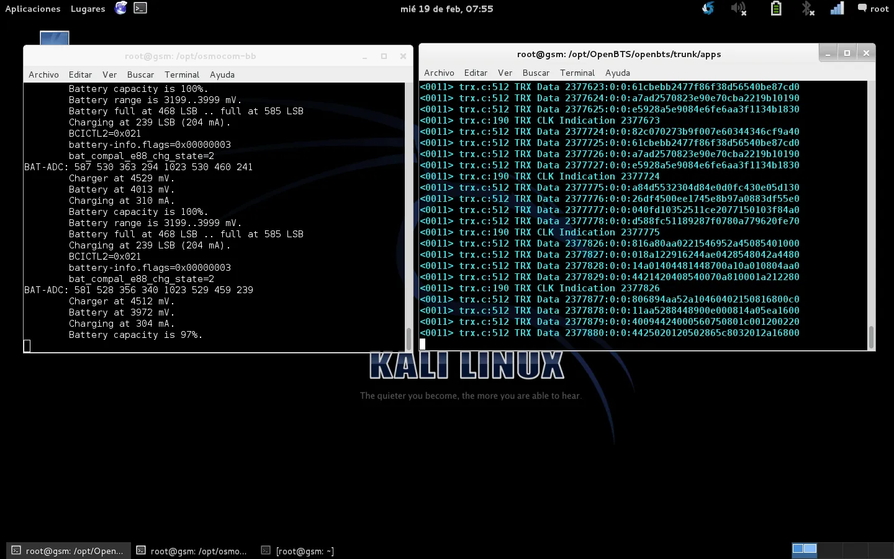Click "BAT-ADC: 587 530 363 294" line
894x559 pixels.
138,167
